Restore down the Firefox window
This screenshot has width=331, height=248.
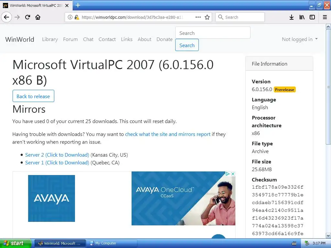click(x=319, y=5)
